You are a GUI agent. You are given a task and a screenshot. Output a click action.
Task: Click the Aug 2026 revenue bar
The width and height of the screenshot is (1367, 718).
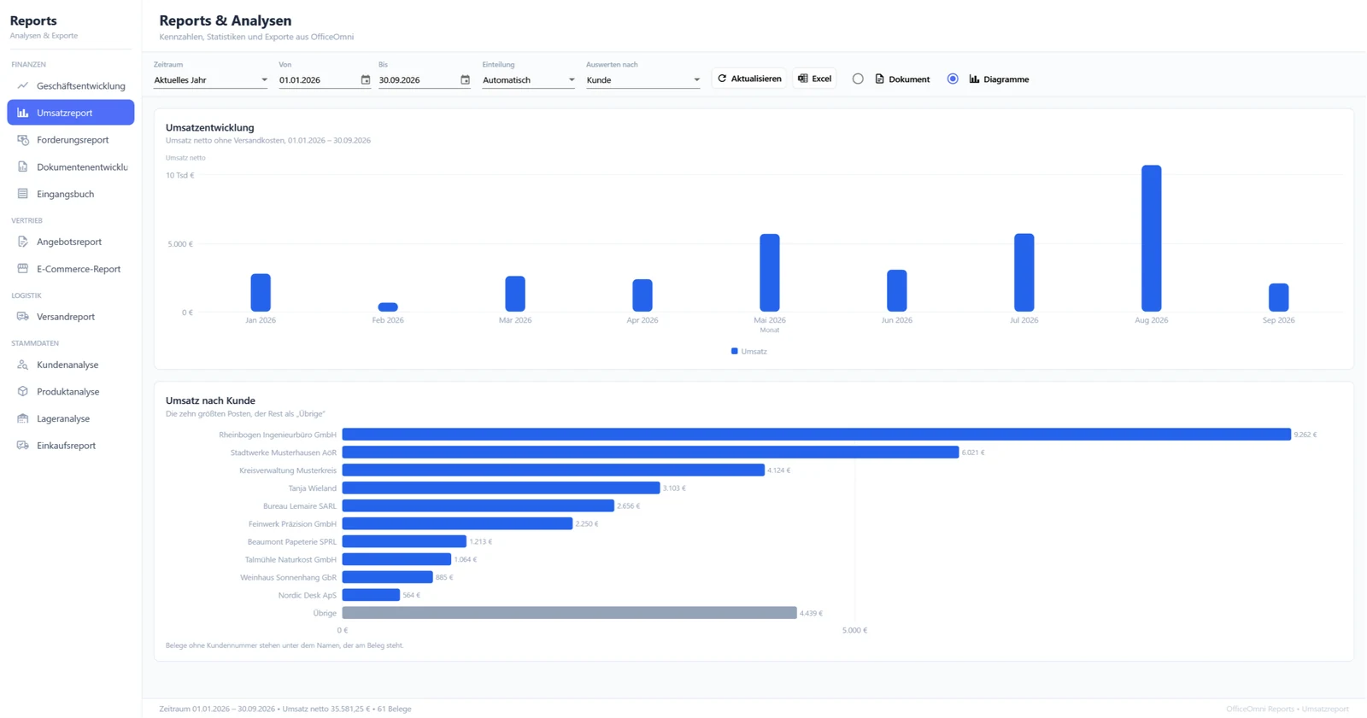click(x=1152, y=238)
